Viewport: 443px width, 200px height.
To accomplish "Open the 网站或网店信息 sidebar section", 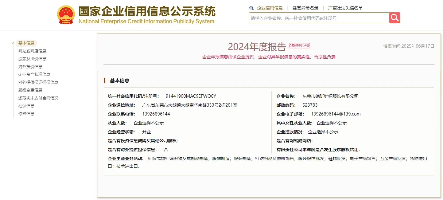I will 32,51.
